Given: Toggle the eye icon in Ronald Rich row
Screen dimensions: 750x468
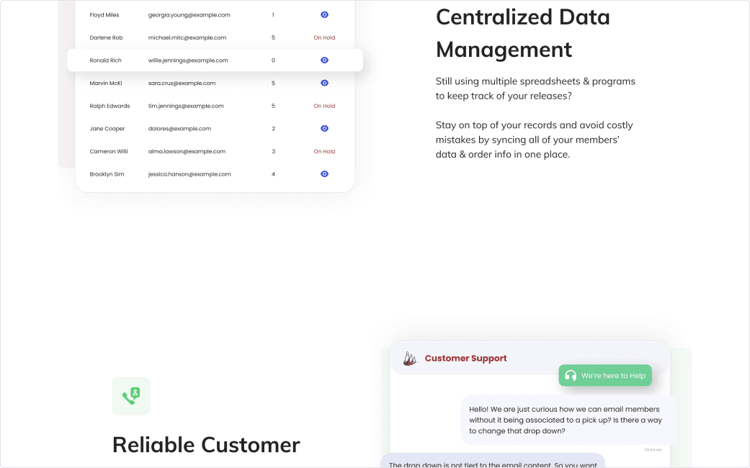Looking at the screenshot, I should (324, 60).
